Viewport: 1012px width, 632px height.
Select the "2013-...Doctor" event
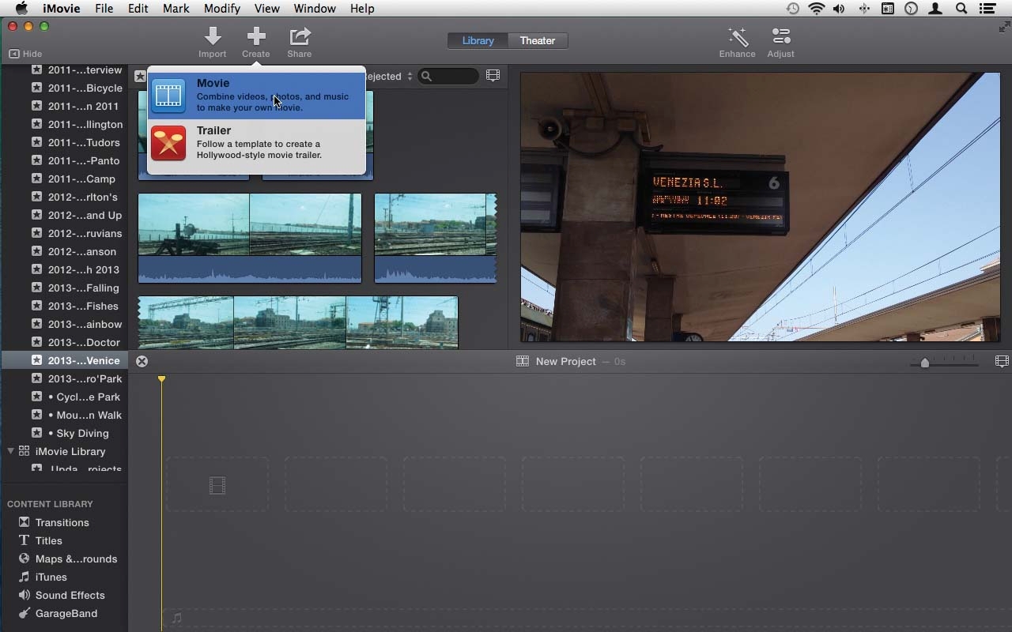pyautogui.click(x=64, y=342)
